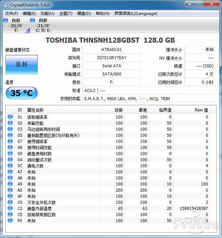The height and width of the screenshot is (238, 222).
Task: Click the status orb for attribute A9
Action: [10, 184]
